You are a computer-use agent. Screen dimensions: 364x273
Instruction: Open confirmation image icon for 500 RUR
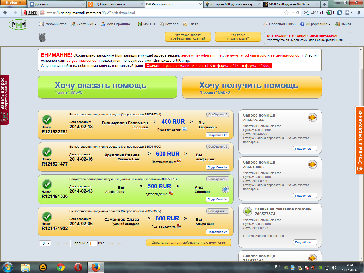pyautogui.click(x=171, y=193)
